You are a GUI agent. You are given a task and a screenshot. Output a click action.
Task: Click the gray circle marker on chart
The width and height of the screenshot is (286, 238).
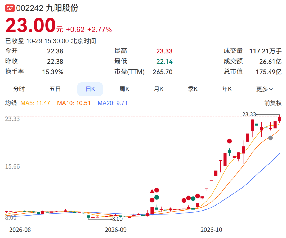pyautogui.click(x=270, y=138)
